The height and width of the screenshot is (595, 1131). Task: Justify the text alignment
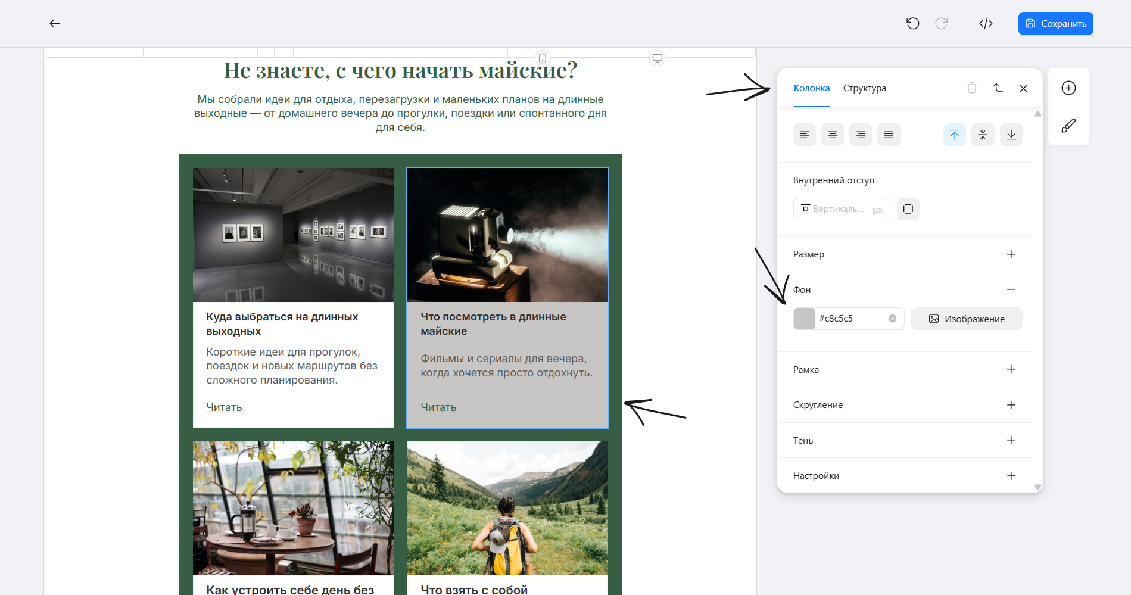tap(889, 135)
